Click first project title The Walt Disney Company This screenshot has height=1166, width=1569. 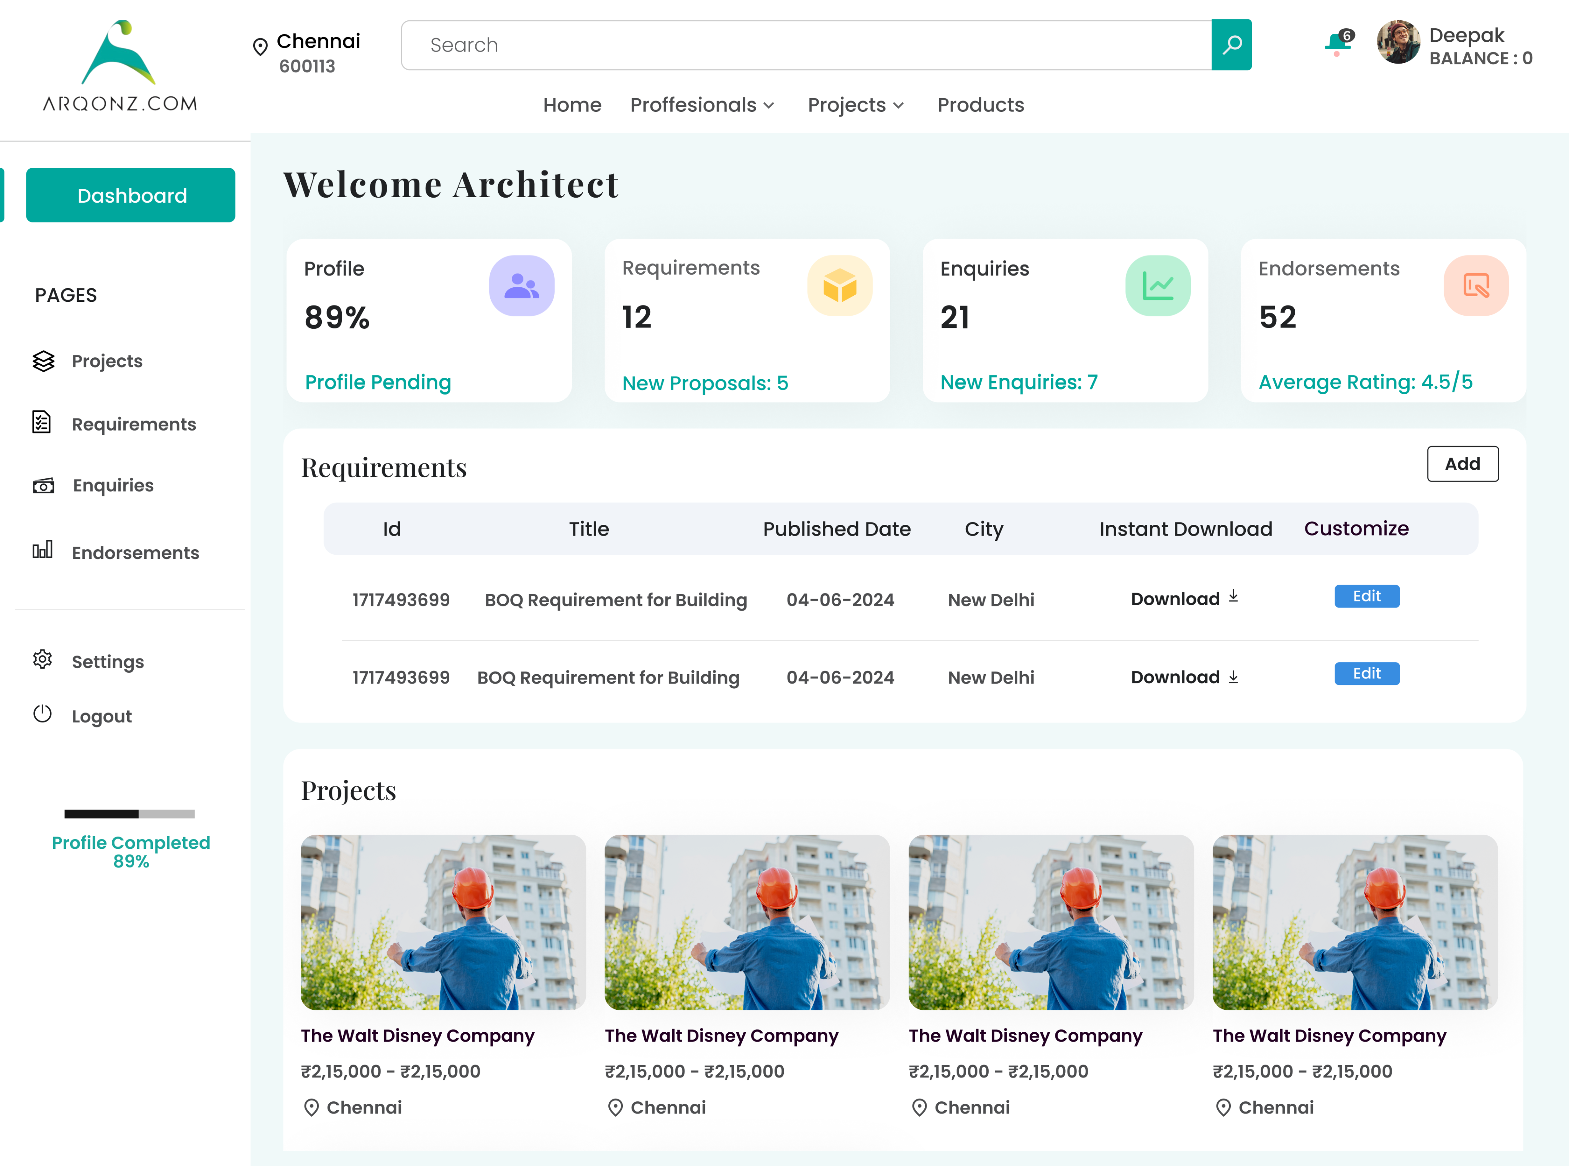pos(418,1036)
